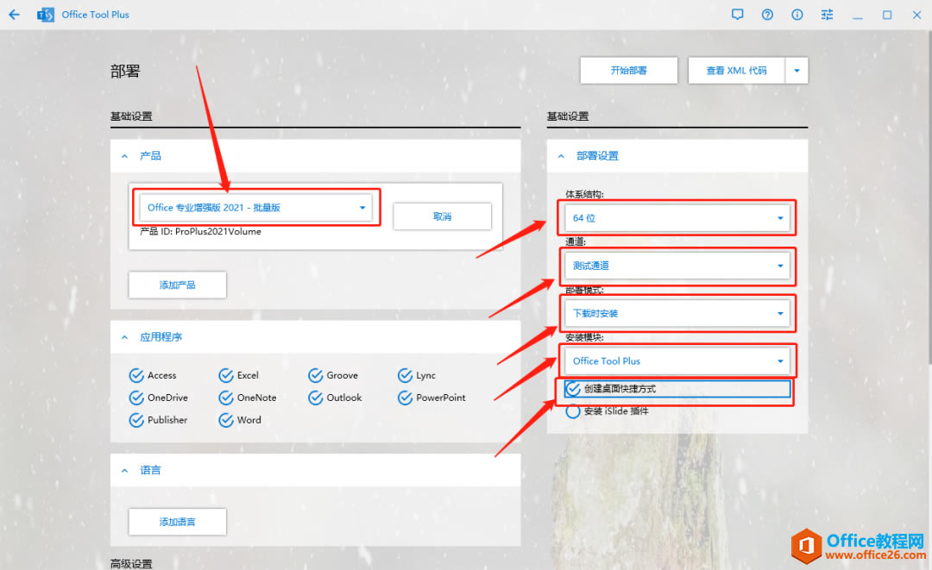The height and width of the screenshot is (570, 932).
Task: Maximize the Office Tool Plus window
Action: tap(887, 15)
